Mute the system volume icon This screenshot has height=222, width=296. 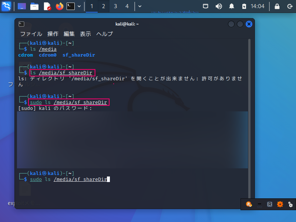[219, 6]
